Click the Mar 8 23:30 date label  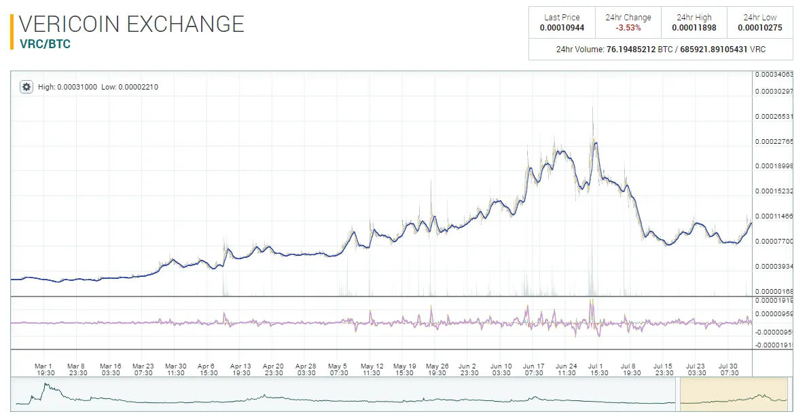(77, 370)
